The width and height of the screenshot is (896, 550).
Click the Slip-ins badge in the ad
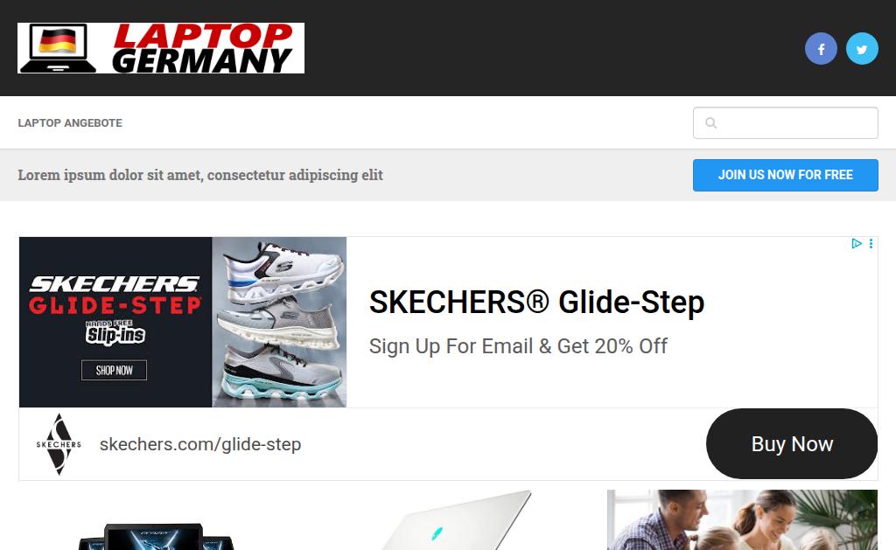click(115, 333)
